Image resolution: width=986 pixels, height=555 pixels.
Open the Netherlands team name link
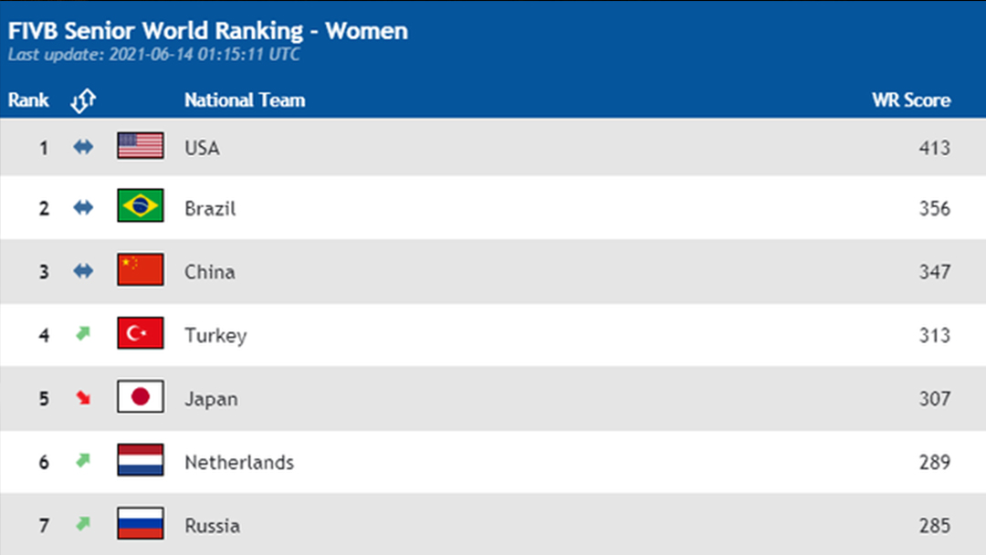[239, 462]
